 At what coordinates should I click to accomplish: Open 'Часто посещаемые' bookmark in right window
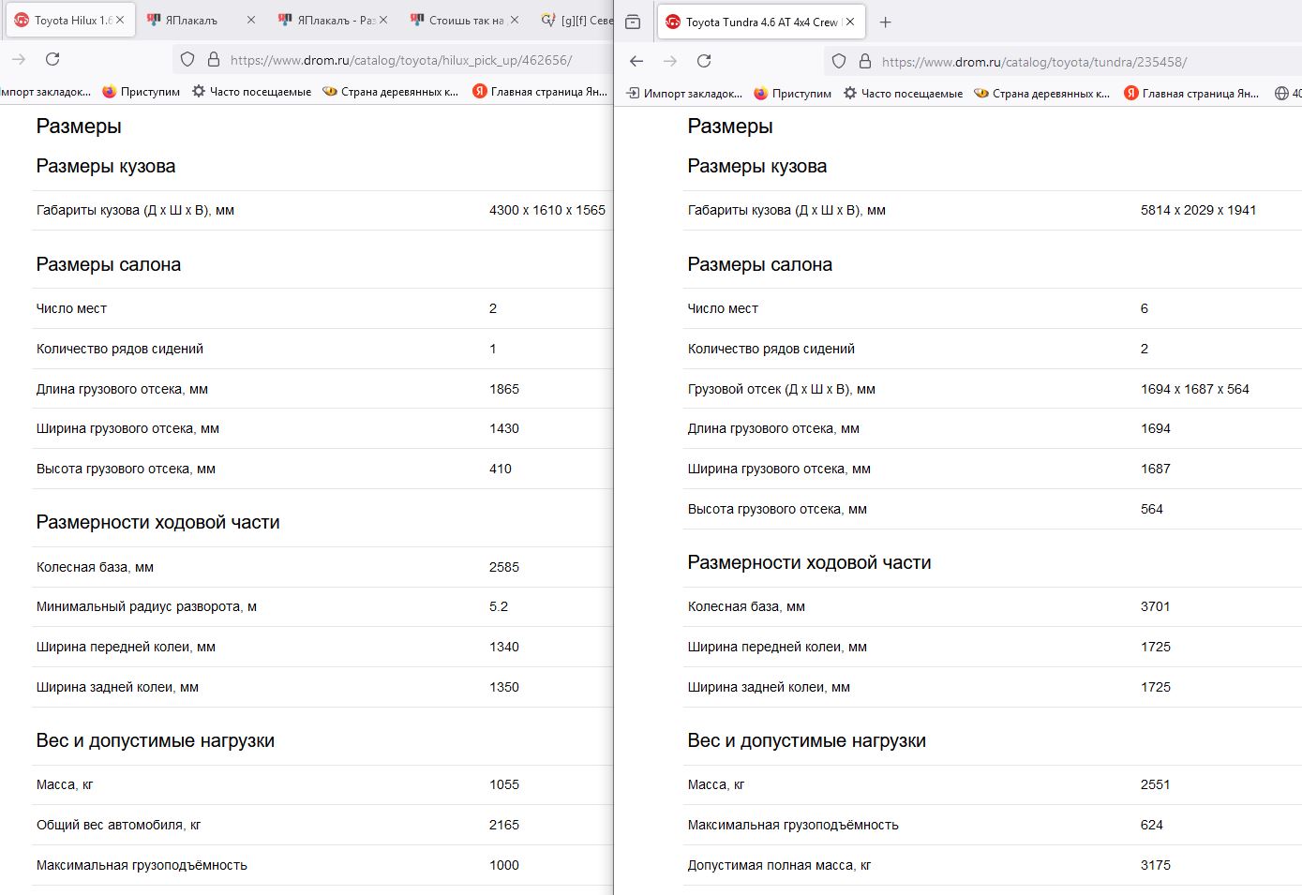(x=903, y=94)
